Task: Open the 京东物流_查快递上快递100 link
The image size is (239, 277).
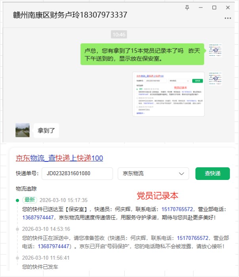Action: point(59,158)
